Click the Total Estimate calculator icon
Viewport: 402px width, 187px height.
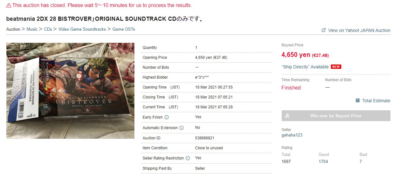358,100
